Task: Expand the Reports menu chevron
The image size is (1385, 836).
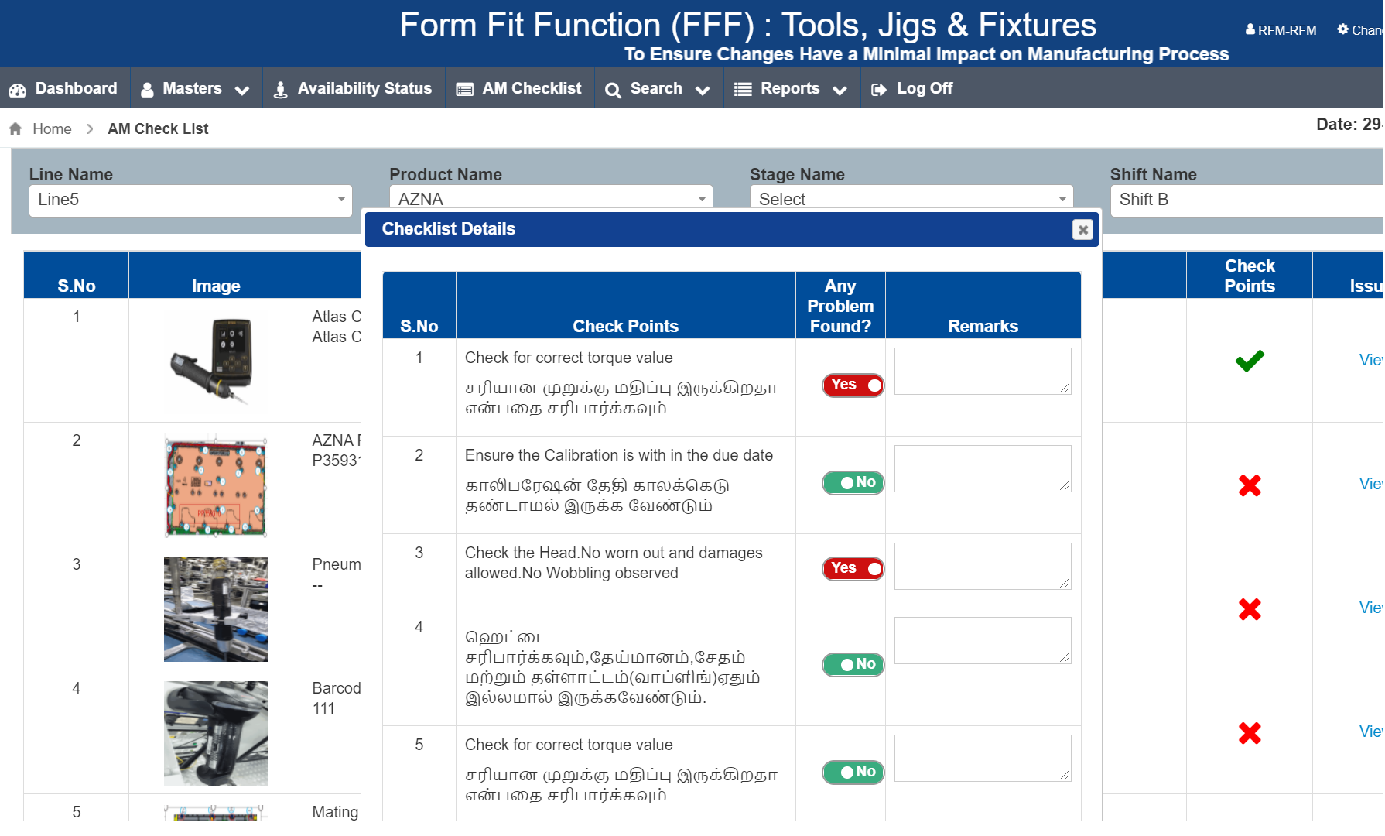Action: (840, 91)
